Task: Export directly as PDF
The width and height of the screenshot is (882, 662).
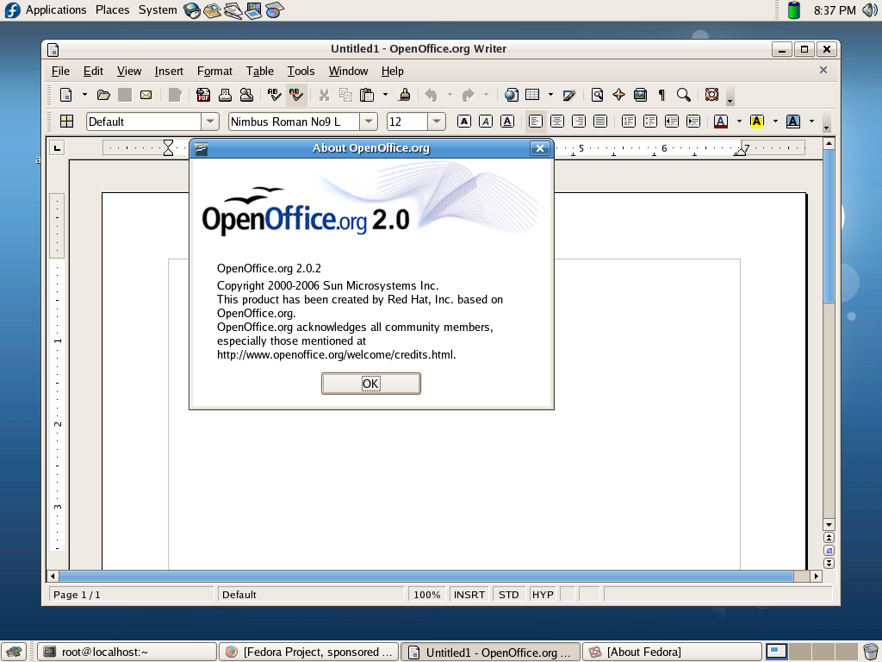Action: click(203, 95)
